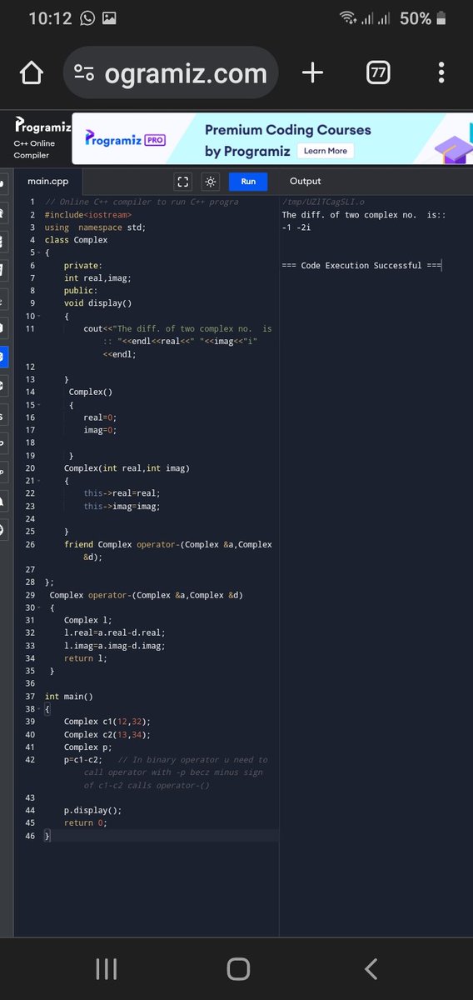The width and height of the screenshot is (473, 1000).
Task: Click 'real=0;' on line 16
Action: coord(100,417)
